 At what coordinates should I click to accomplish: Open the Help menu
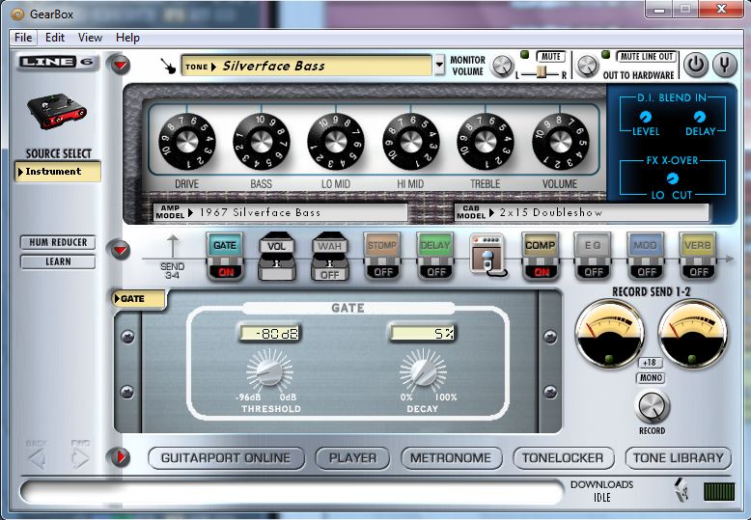[x=127, y=38]
